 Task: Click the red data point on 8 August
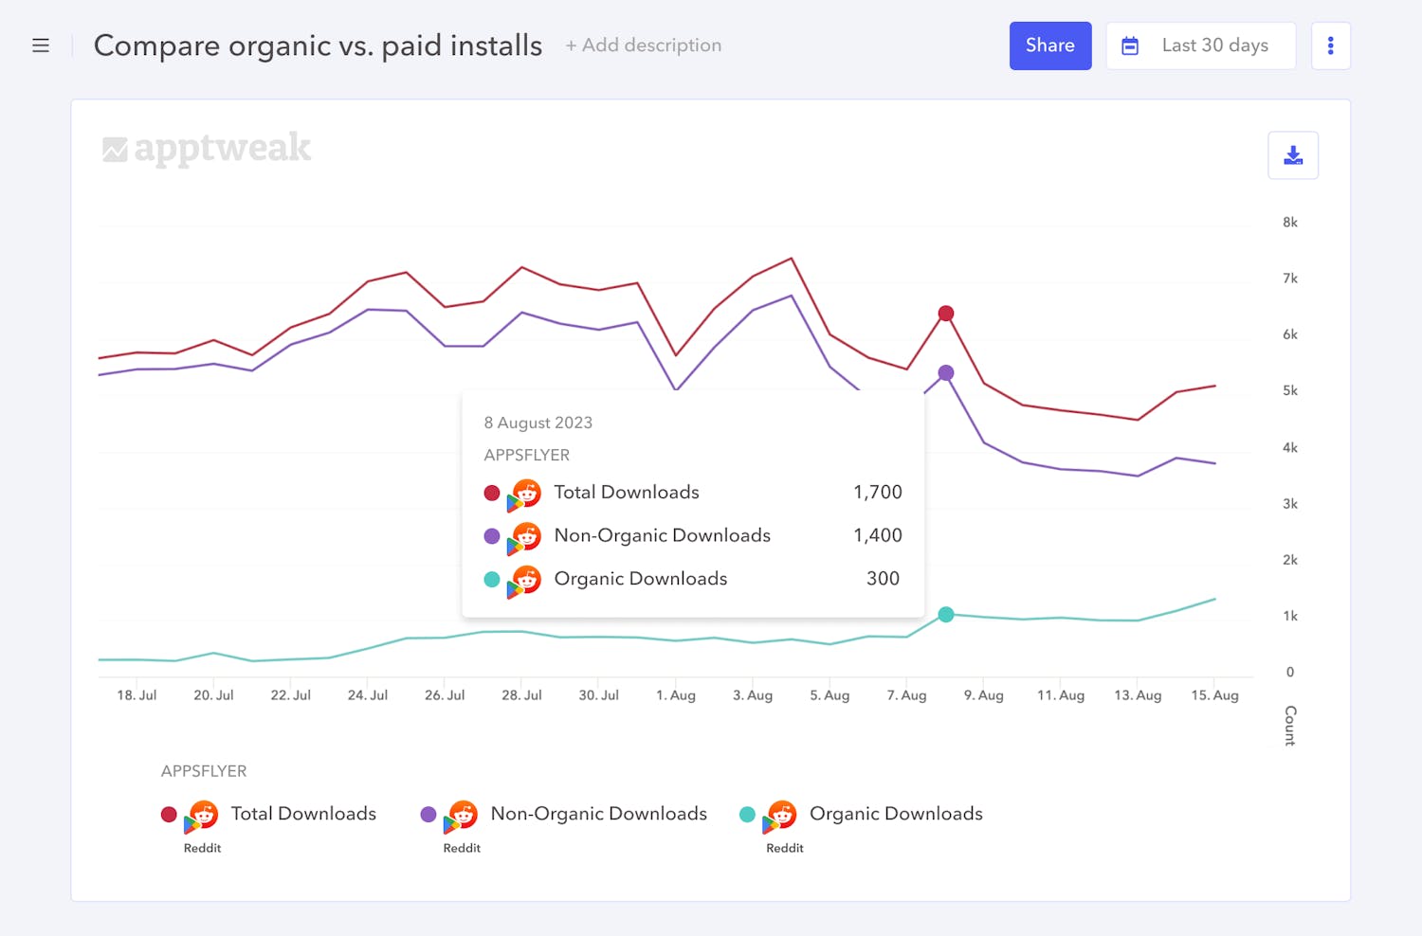point(946,314)
